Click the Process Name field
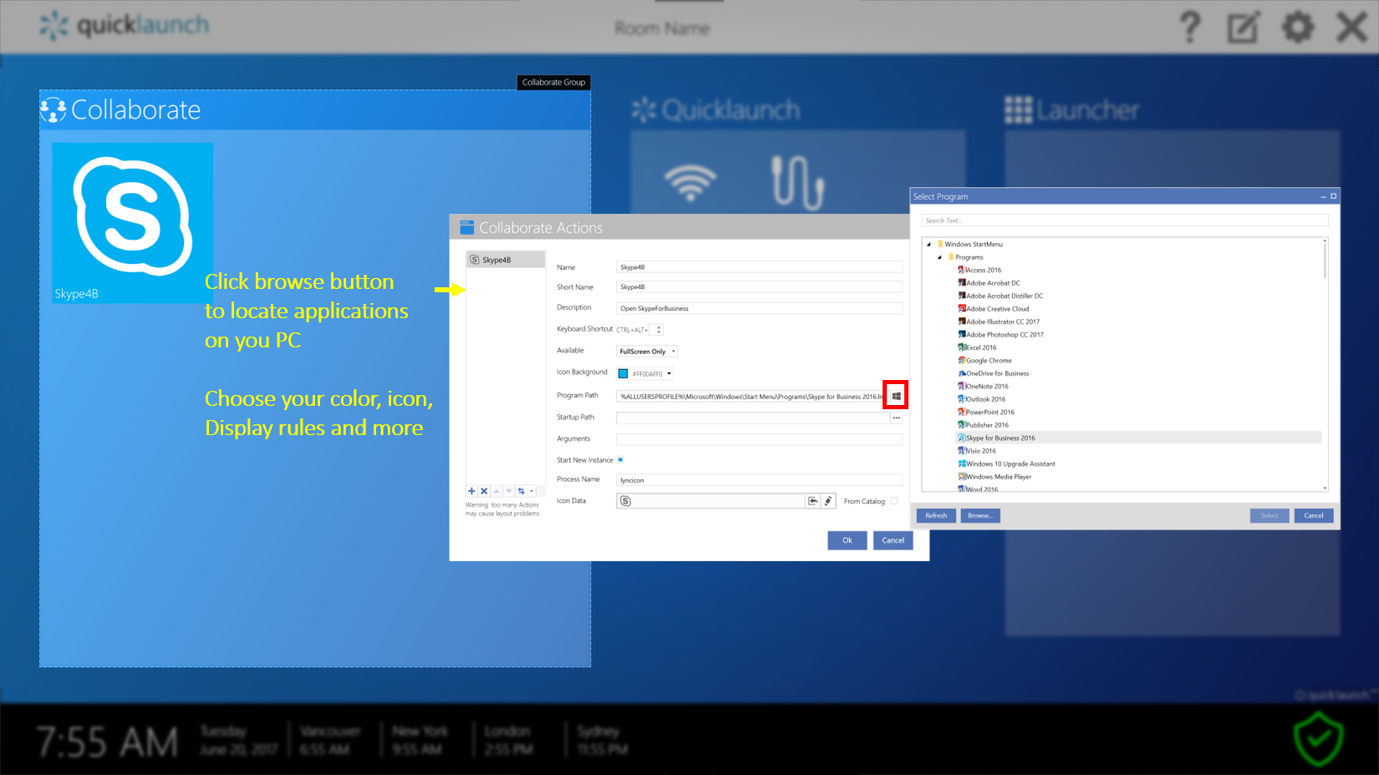 759,480
